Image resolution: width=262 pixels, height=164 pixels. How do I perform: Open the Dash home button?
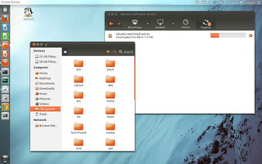click(5, 10)
